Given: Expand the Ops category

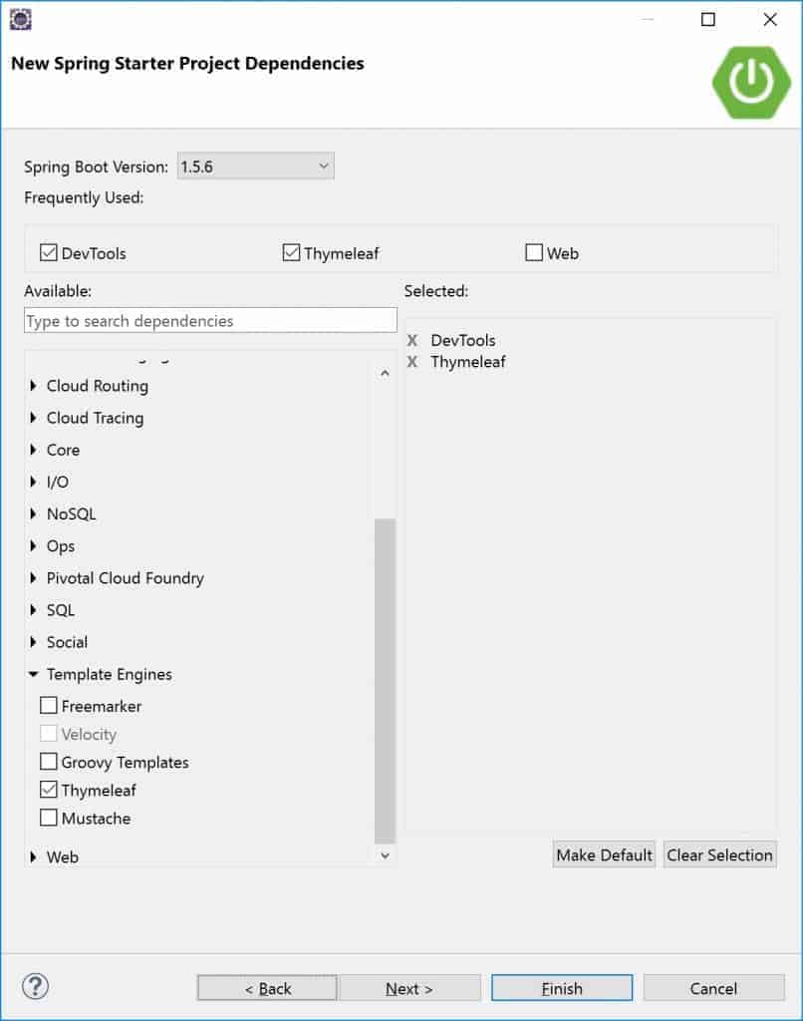Looking at the screenshot, I should 33,545.
